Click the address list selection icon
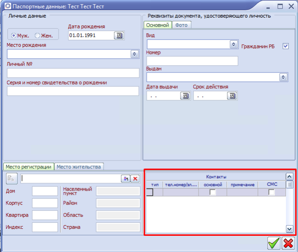The width and height of the screenshot is (298, 252). coord(125,179)
